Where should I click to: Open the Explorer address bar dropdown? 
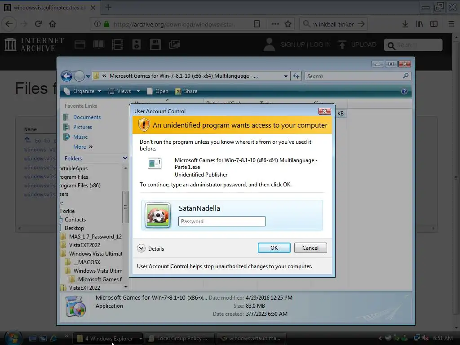click(x=286, y=76)
